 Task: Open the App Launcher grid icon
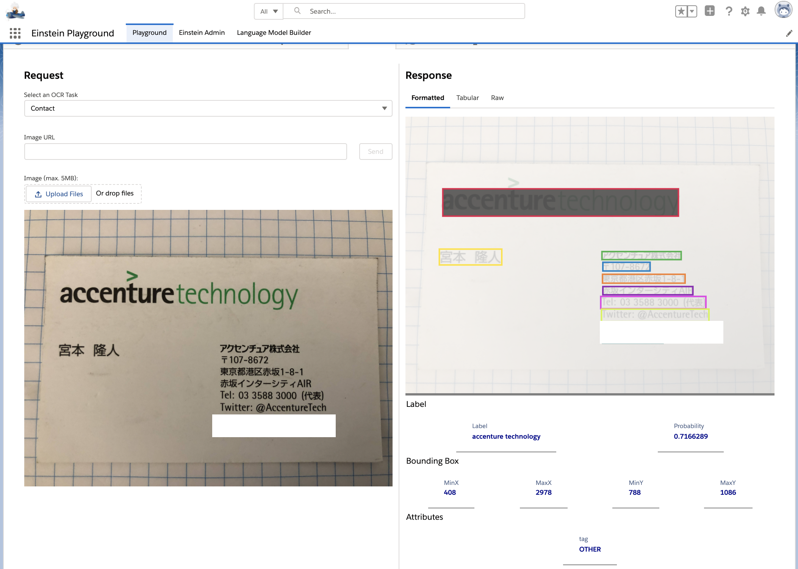15,33
